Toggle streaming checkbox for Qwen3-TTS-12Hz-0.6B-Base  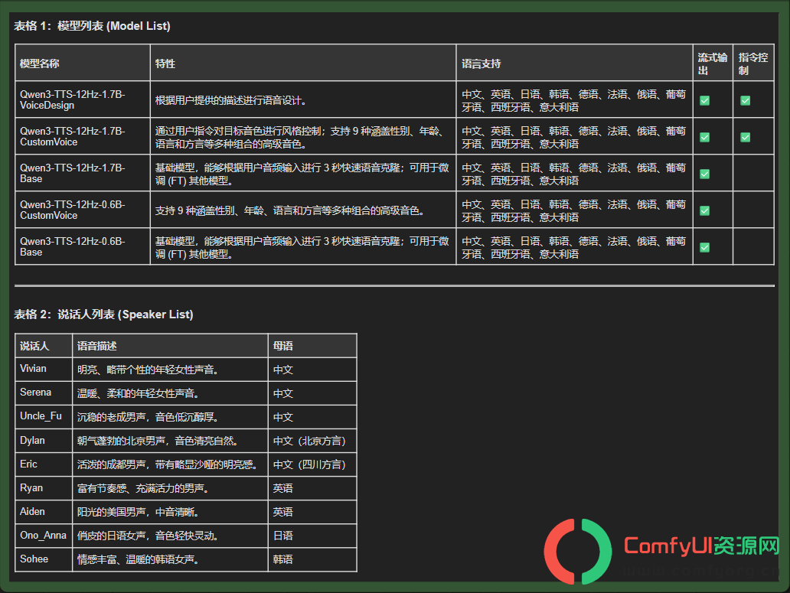(x=704, y=248)
